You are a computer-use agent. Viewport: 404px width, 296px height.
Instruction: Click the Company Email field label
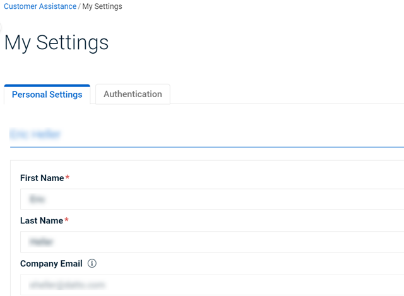[51, 264]
